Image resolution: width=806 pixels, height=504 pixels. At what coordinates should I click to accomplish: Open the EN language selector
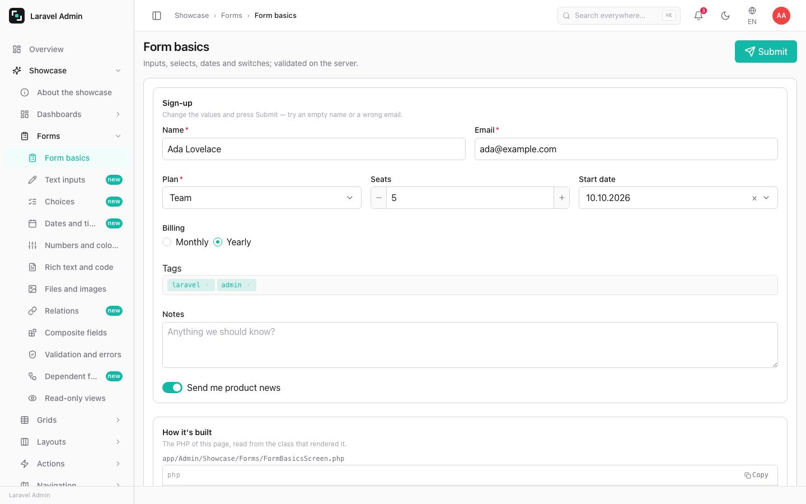point(752,16)
